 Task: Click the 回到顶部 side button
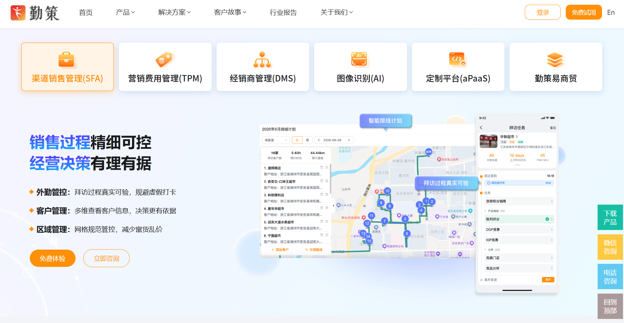tap(610, 306)
